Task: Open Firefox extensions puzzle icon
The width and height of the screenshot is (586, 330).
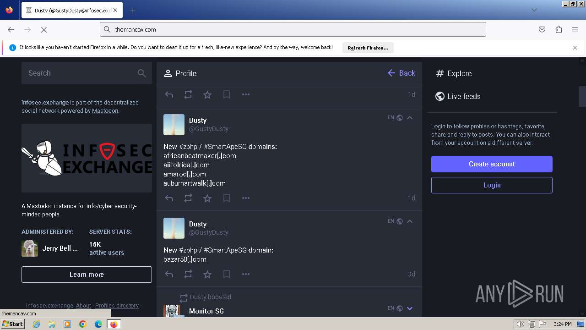Action: pyautogui.click(x=559, y=29)
